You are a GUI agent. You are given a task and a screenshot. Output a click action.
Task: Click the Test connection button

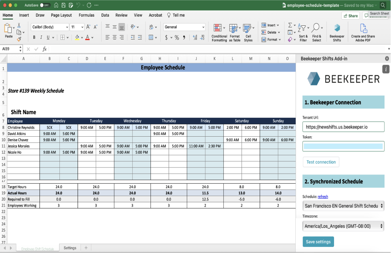[x=321, y=162]
